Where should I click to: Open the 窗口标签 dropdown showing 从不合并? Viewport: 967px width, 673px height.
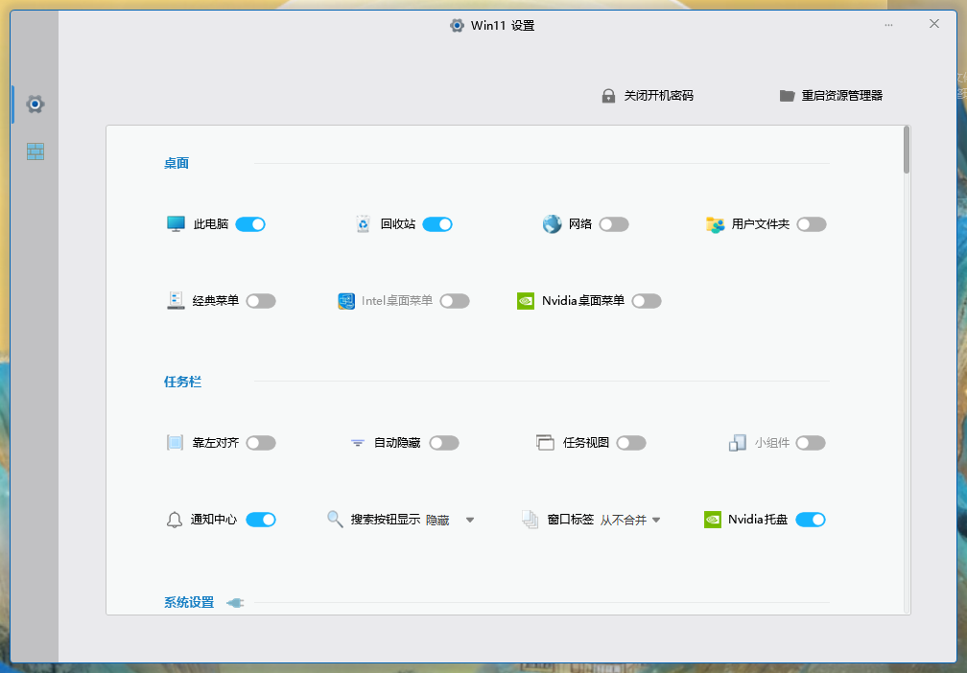click(x=657, y=519)
